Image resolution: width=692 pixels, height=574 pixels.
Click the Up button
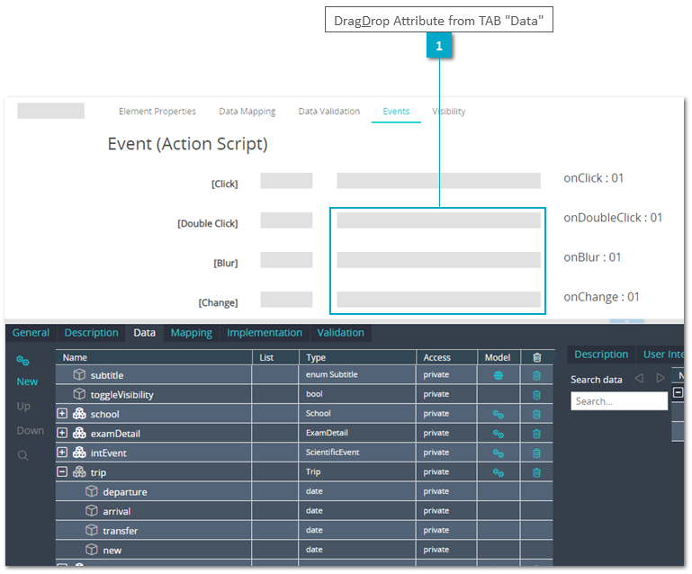(23, 406)
